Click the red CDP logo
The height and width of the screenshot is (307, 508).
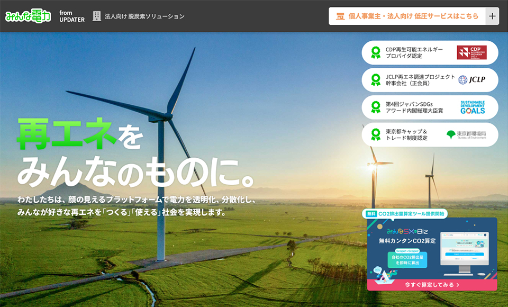pyautogui.click(x=471, y=52)
